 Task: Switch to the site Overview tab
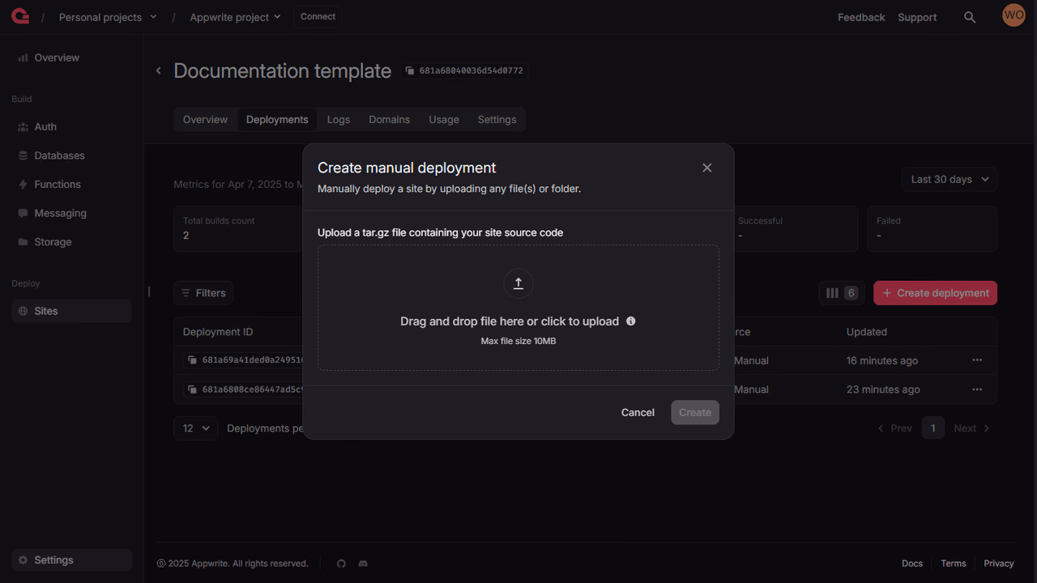click(205, 120)
